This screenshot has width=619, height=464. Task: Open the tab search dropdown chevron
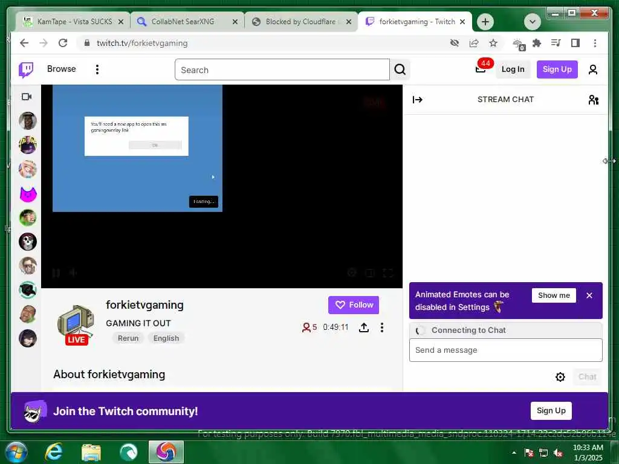[532, 22]
